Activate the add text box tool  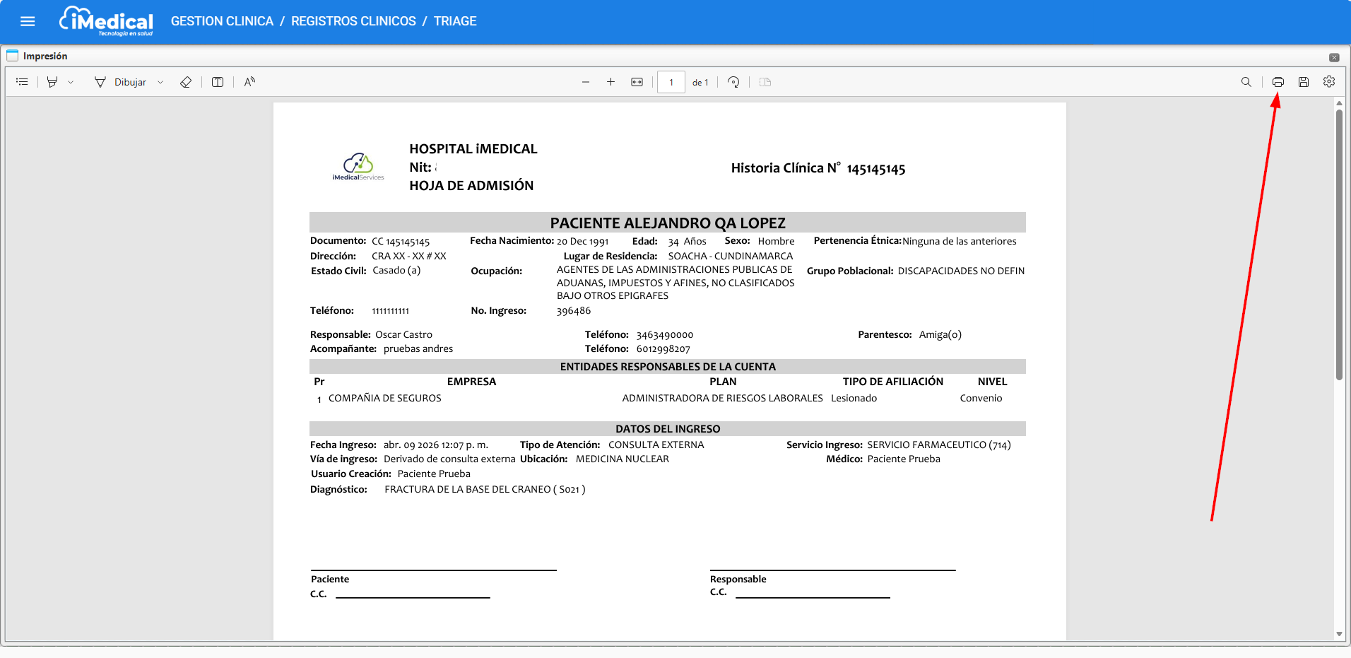click(218, 82)
